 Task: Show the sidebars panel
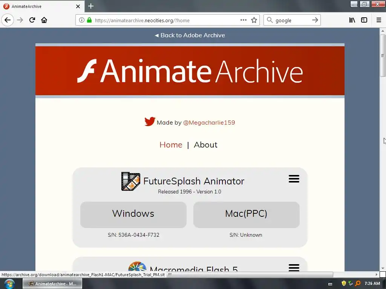[x=364, y=20]
